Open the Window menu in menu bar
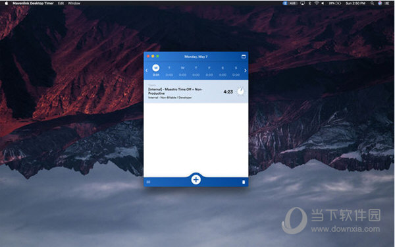The width and height of the screenshot is (395, 247). pyautogui.click(x=74, y=3)
